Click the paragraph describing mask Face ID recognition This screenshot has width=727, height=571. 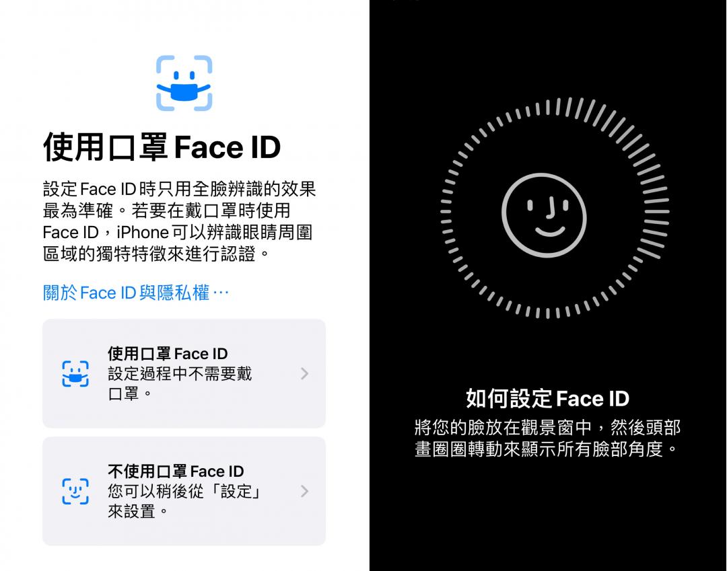[x=180, y=221]
